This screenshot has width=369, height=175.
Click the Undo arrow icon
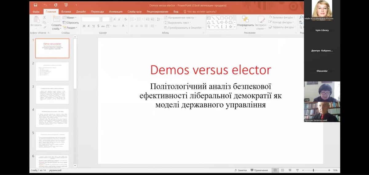point(45,5)
